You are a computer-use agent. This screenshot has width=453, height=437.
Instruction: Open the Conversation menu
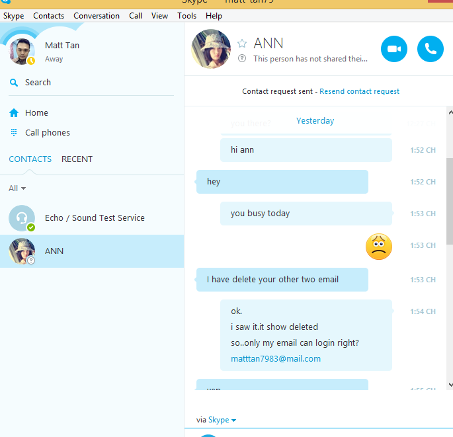tap(97, 16)
